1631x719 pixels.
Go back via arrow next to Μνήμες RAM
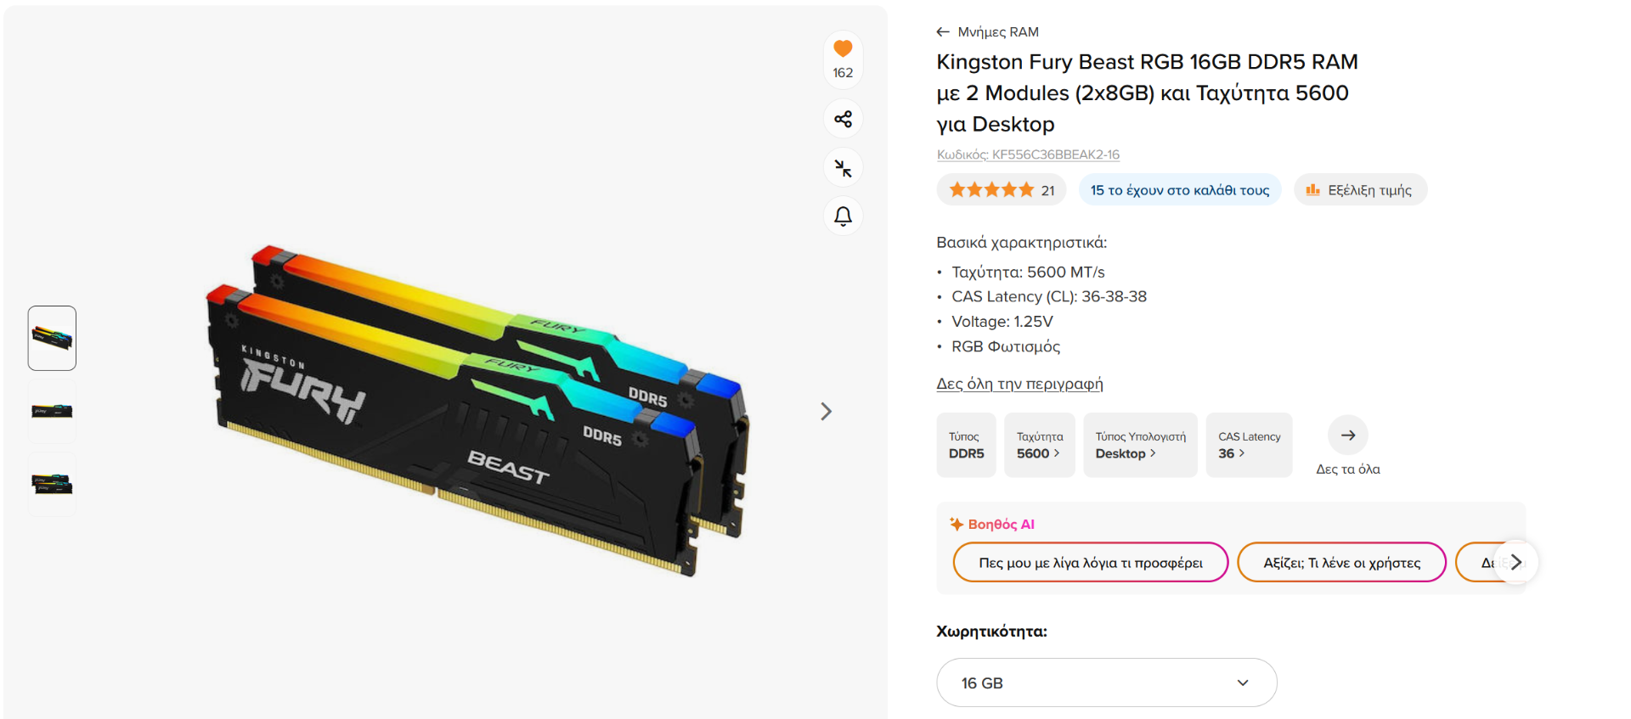pyautogui.click(x=943, y=32)
